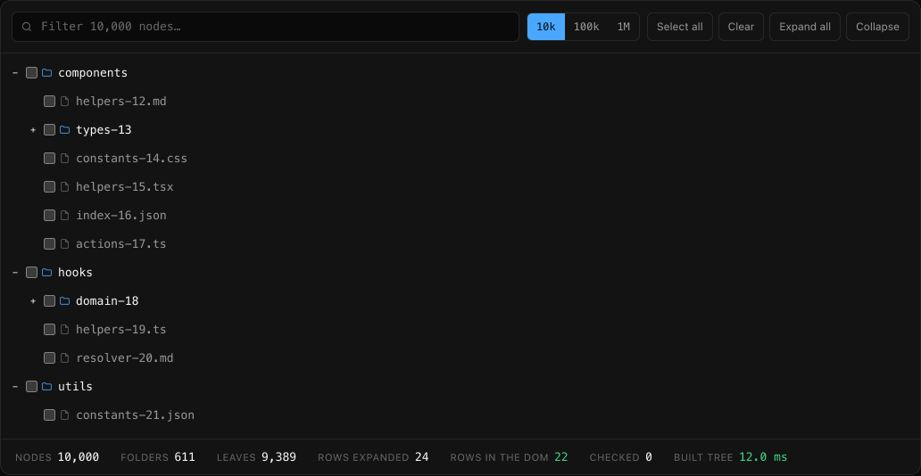This screenshot has height=476, width=921.
Task: Click the CHECKED 0 status entry
Action: 620,457
